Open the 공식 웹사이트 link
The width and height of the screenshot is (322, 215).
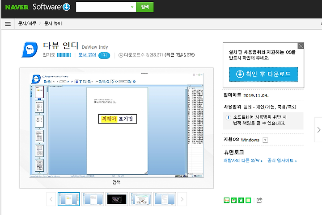point(282,161)
